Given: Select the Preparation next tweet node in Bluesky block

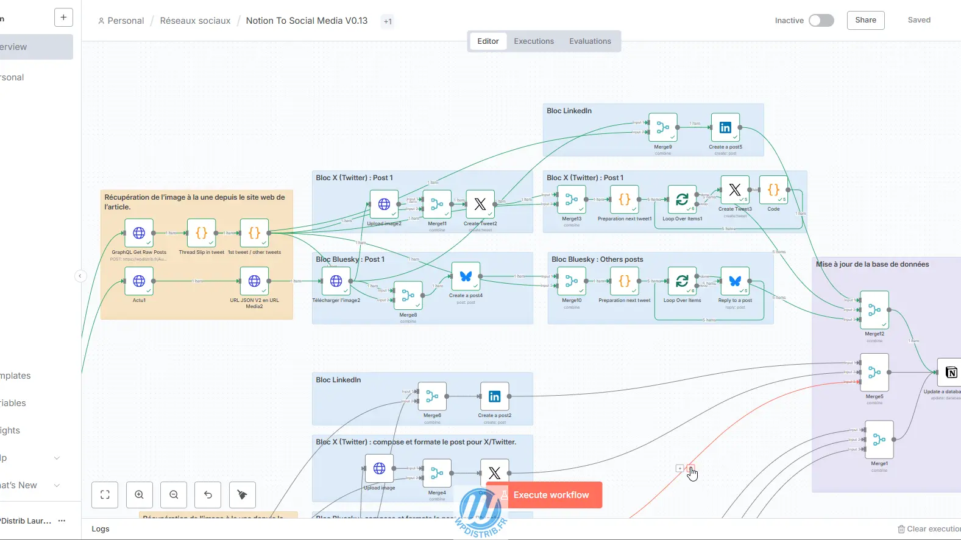Looking at the screenshot, I should tap(625, 281).
